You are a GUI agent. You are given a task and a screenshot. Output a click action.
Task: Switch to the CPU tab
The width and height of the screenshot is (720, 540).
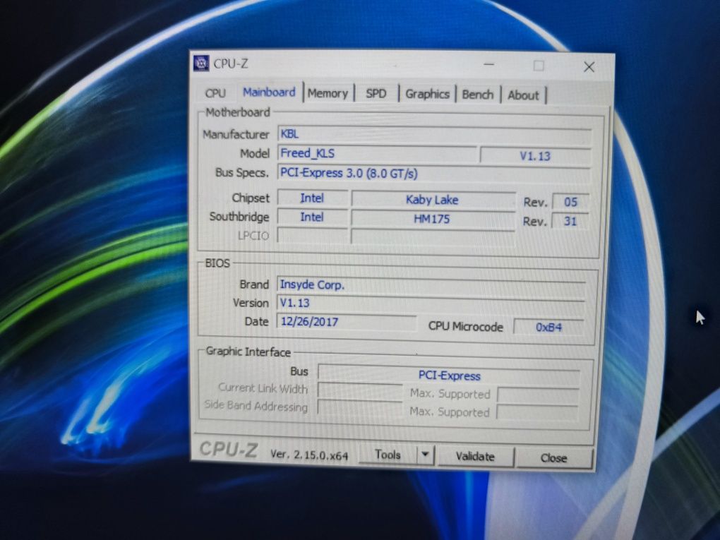[x=215, y=92]
